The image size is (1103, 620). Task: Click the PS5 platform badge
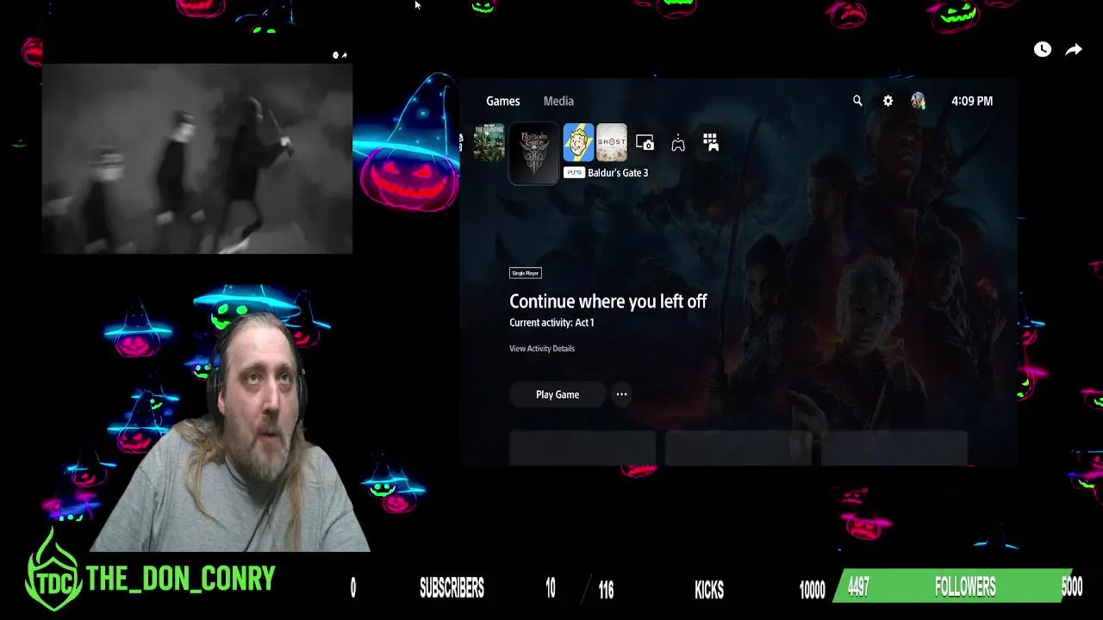pos(574,173)
